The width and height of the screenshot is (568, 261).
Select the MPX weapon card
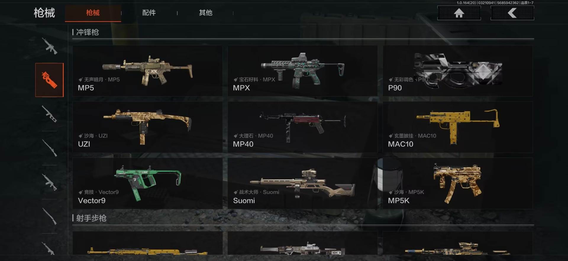(x=302, y=71)
